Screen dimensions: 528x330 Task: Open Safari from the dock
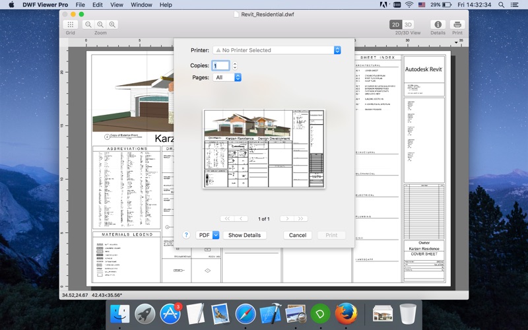246,313
